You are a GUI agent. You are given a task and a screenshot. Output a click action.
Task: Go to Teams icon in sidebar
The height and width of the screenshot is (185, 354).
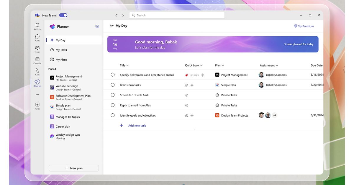pyautogui.click(x=37, y=48)
